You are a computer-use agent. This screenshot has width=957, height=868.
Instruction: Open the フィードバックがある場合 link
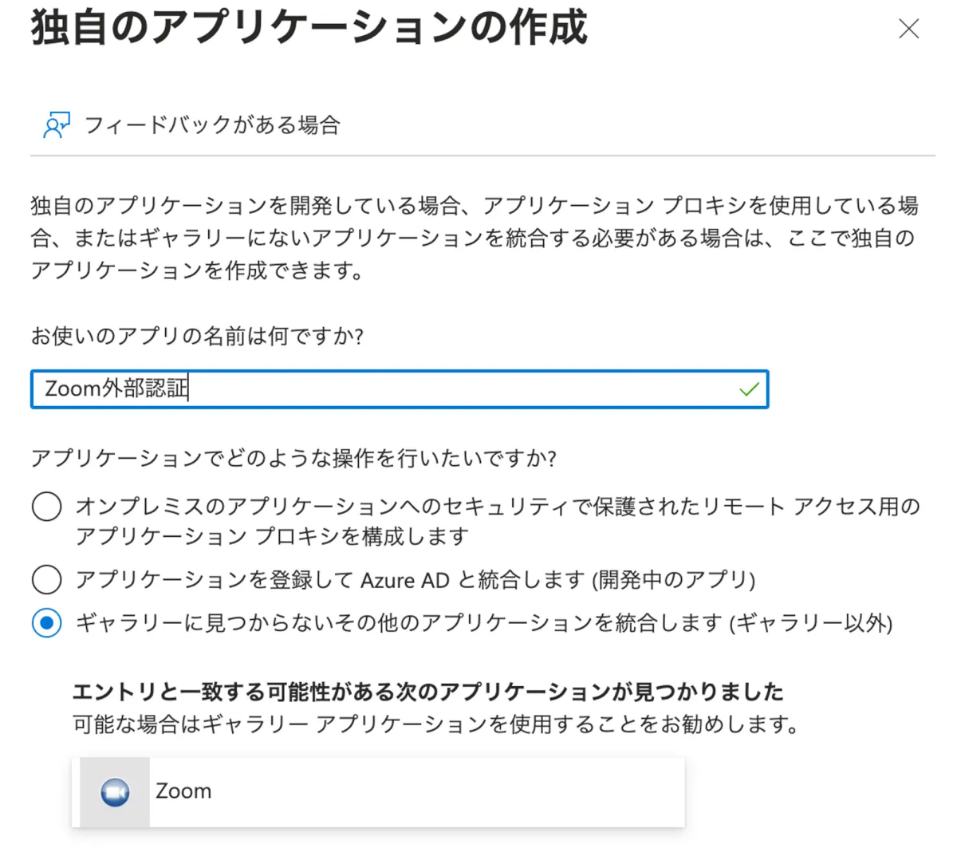click(212, 125)
